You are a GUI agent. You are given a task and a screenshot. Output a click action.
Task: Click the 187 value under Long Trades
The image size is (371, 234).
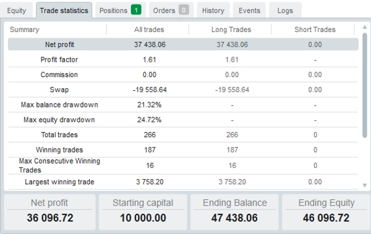click(232, 150)
